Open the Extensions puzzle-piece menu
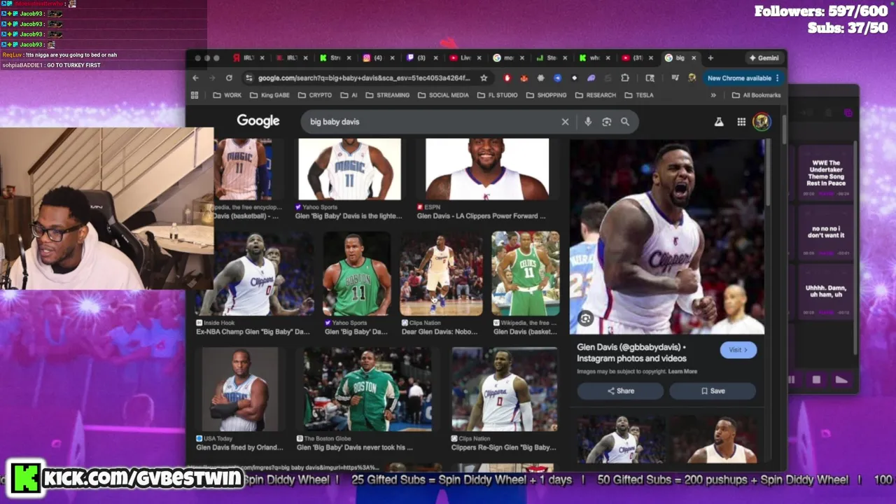Screen dimensions: 896x504 pos(625,78)
